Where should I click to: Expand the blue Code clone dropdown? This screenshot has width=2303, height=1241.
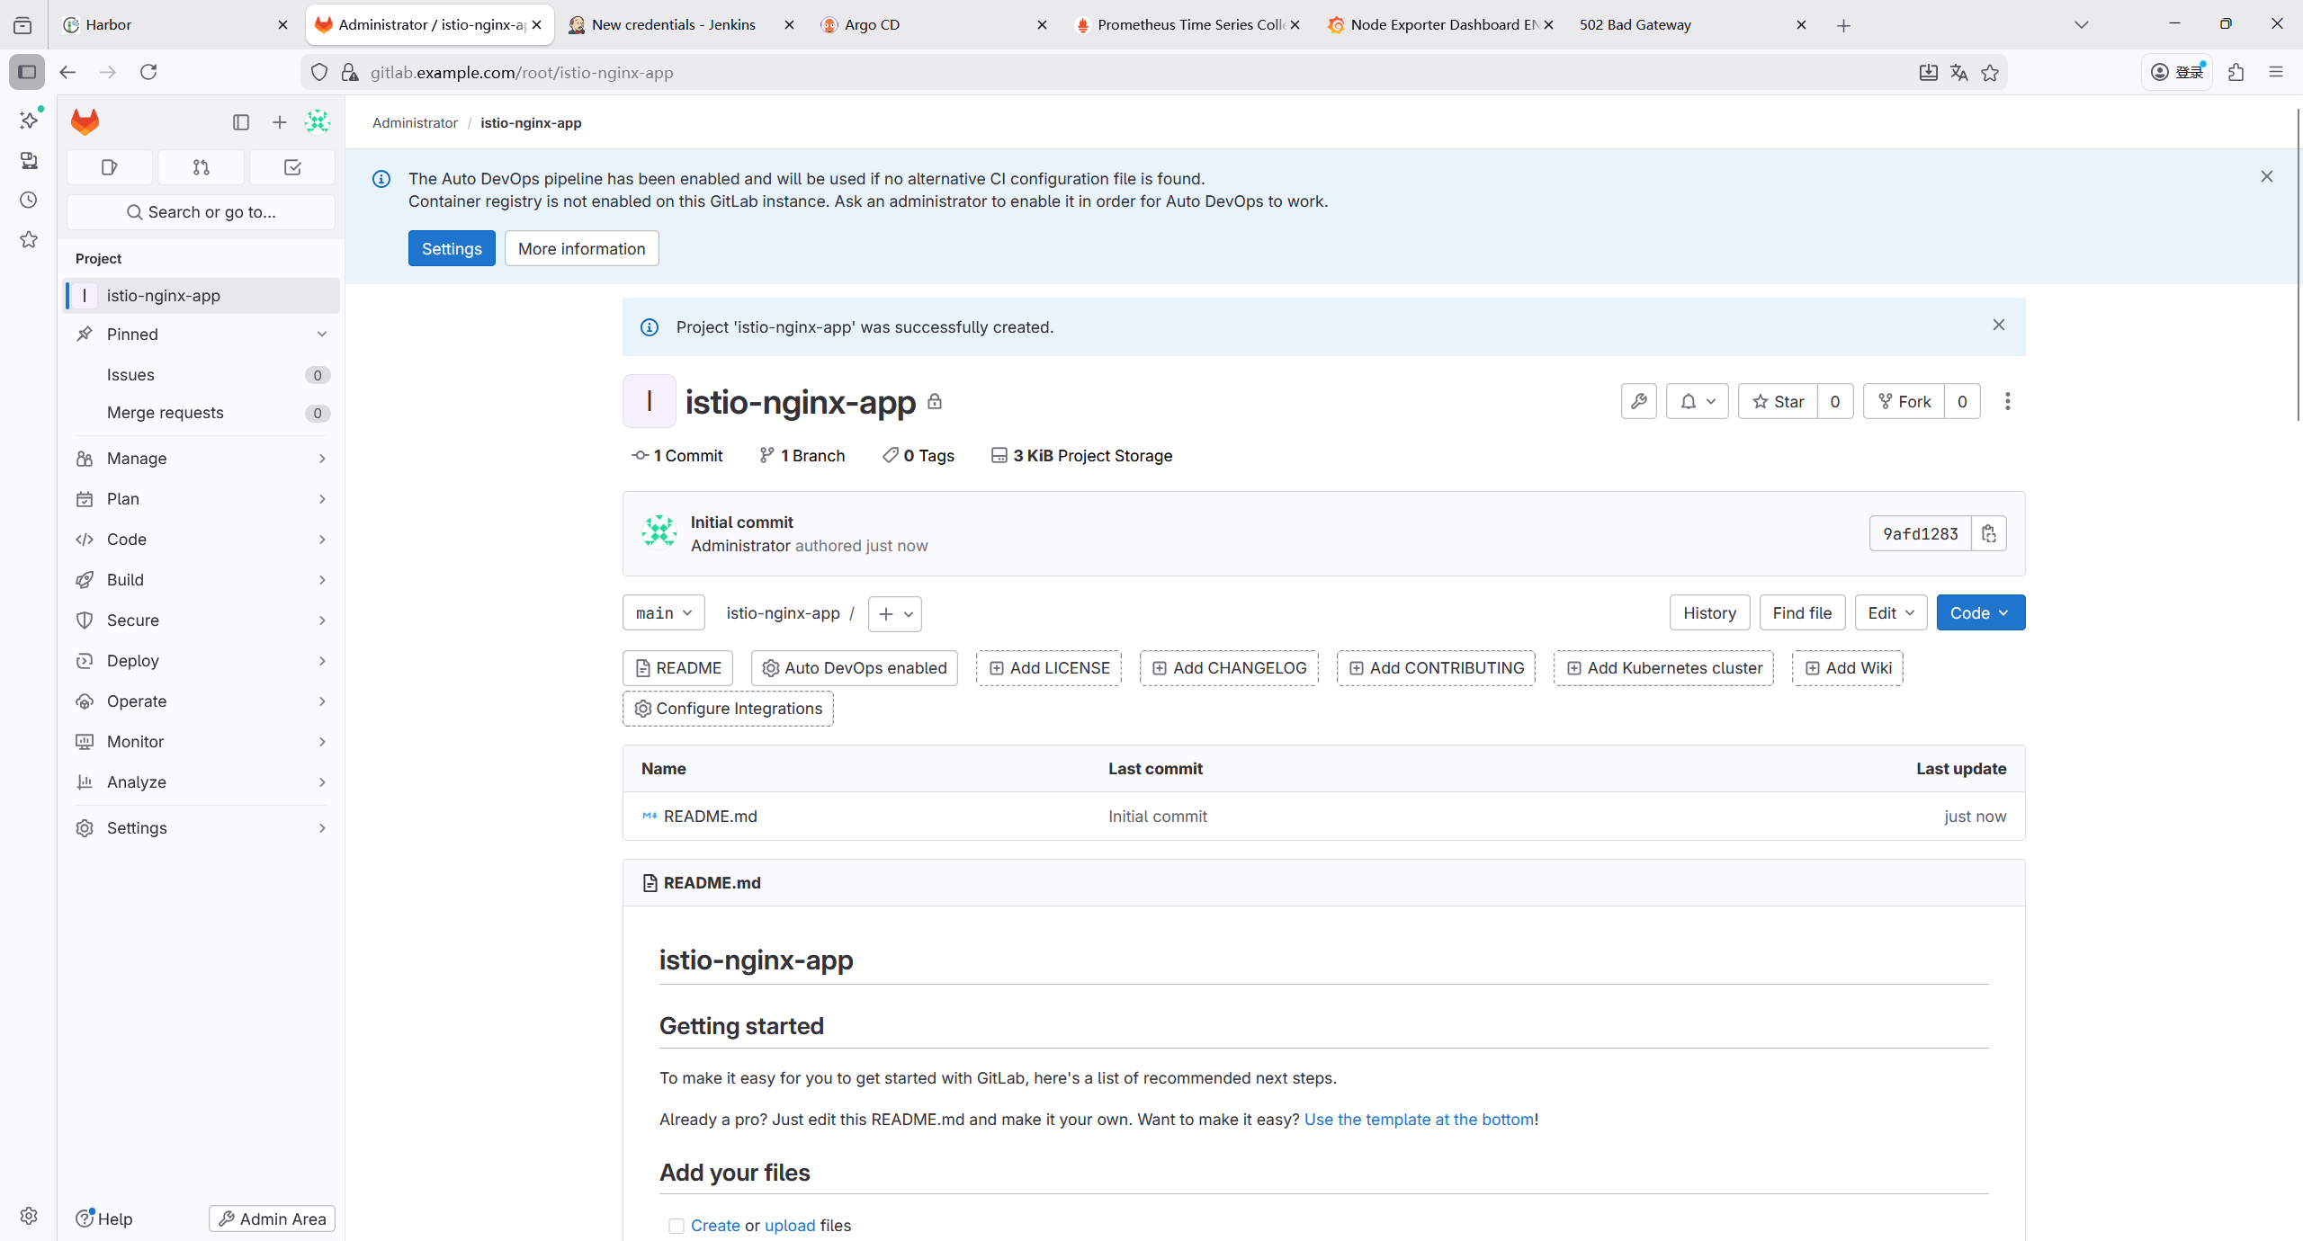pyautogui.click(x=1980, y=612)
